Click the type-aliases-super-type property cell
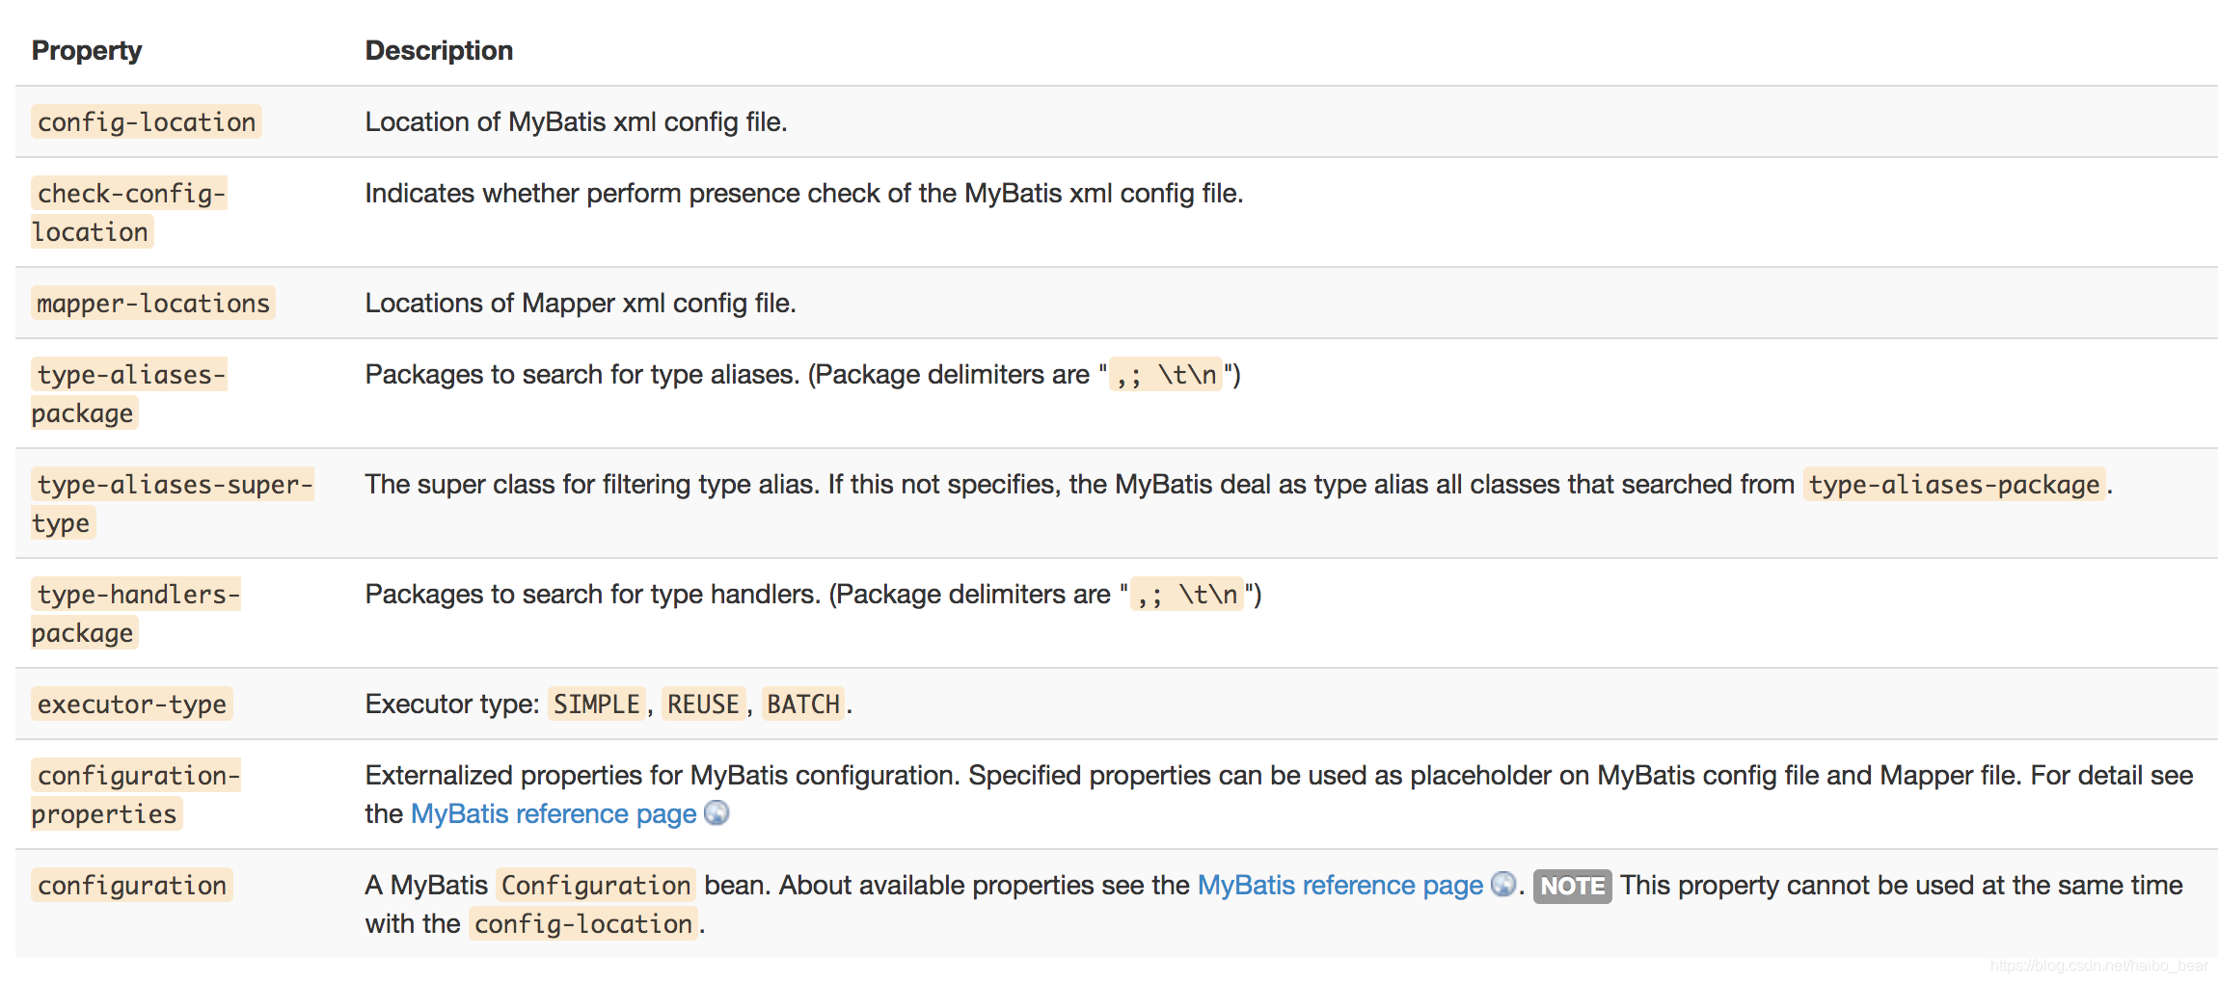2218x983 pixels. (x=173, y=504)
